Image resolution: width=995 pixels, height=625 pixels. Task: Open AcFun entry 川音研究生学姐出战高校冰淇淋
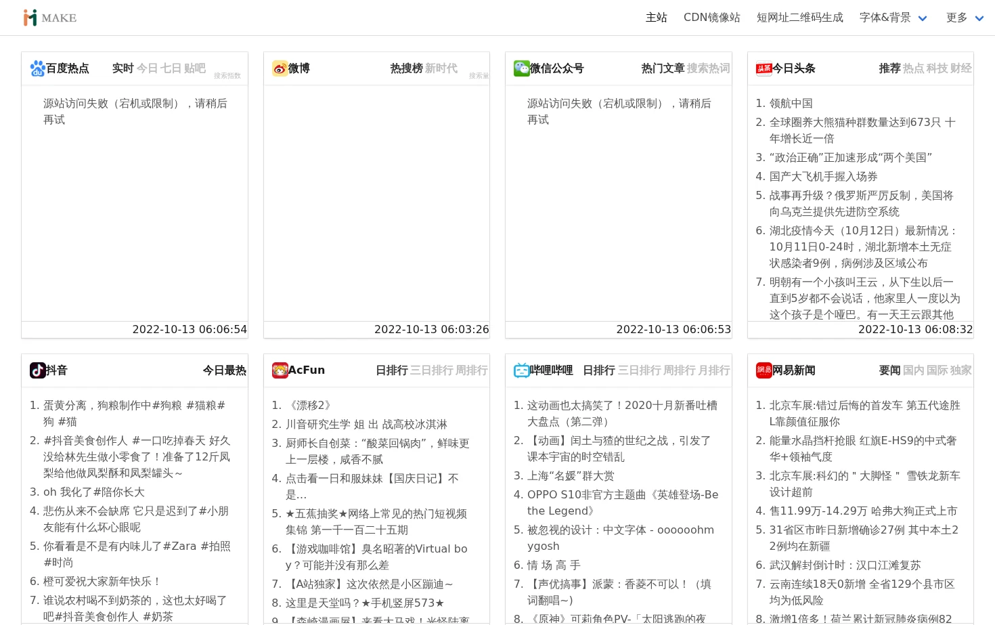[366, 425]
